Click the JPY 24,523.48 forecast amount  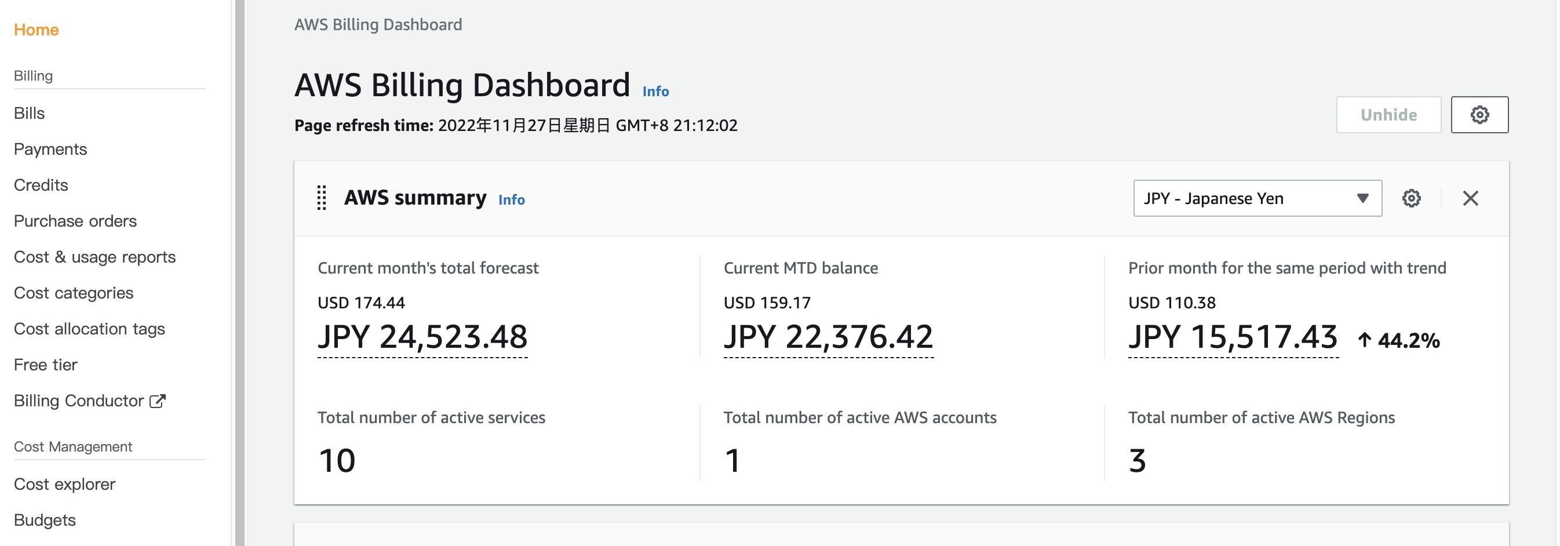point(422,337)
